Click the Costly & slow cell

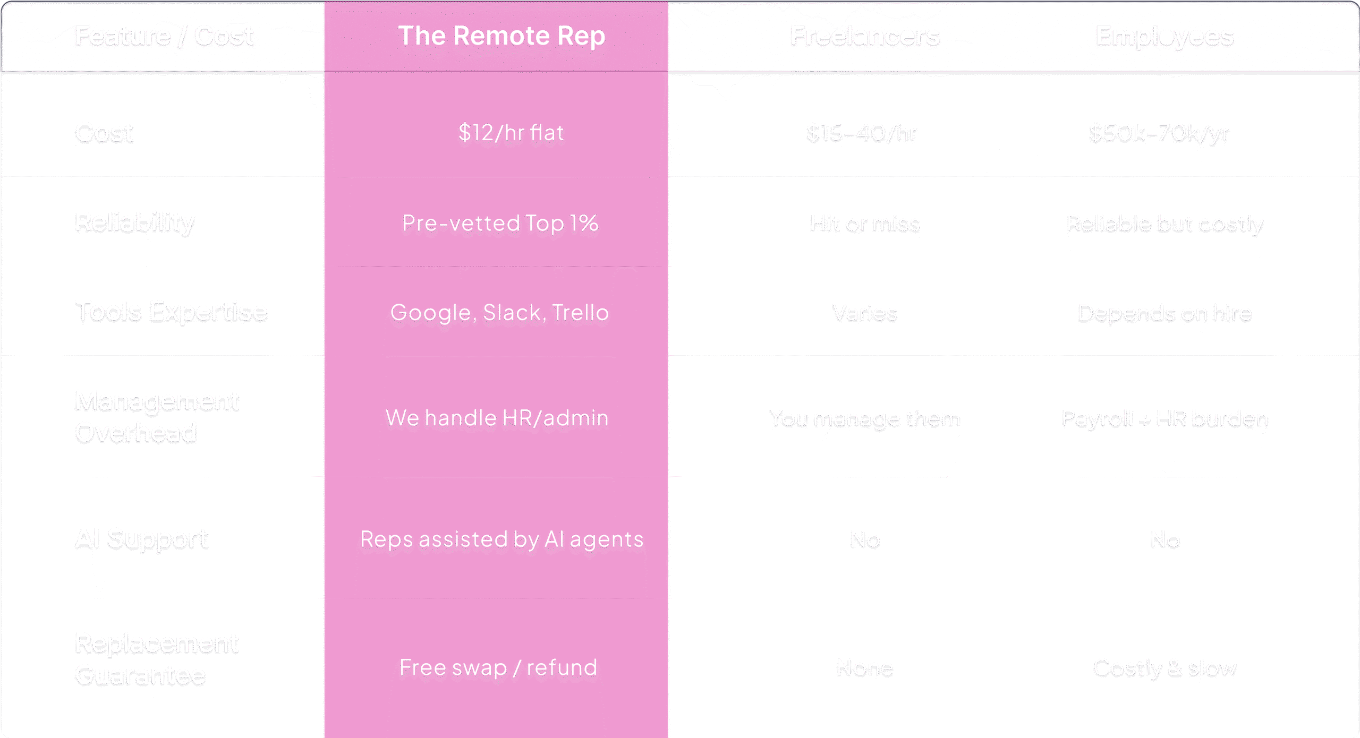coord(1165,668)
